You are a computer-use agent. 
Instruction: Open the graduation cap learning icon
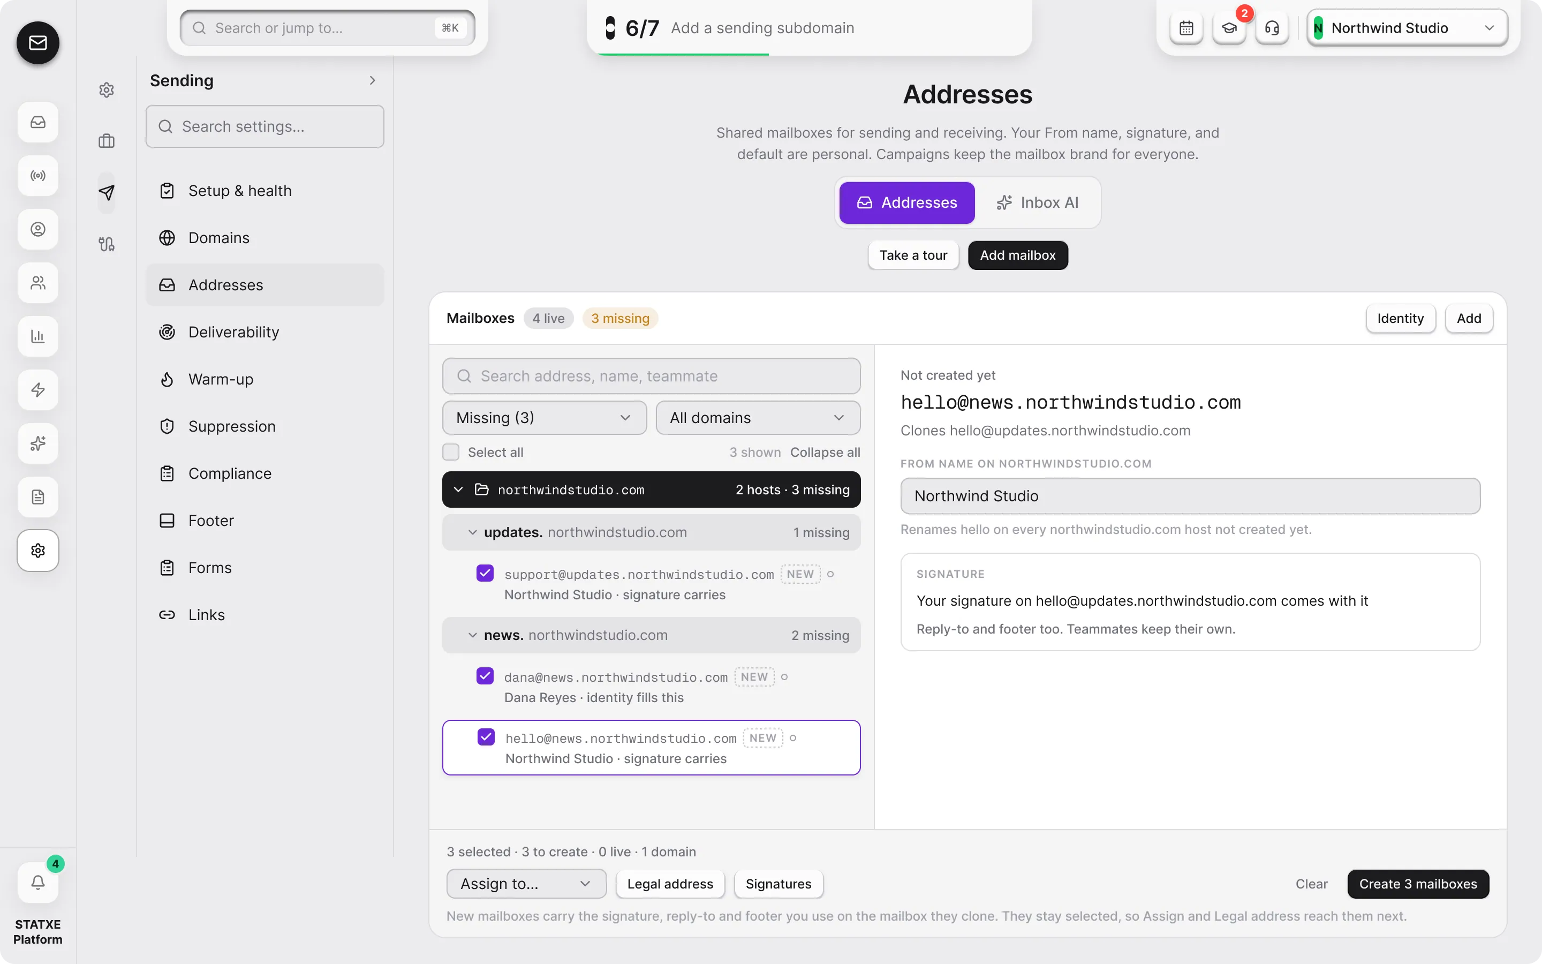[x=1229, y=28]
